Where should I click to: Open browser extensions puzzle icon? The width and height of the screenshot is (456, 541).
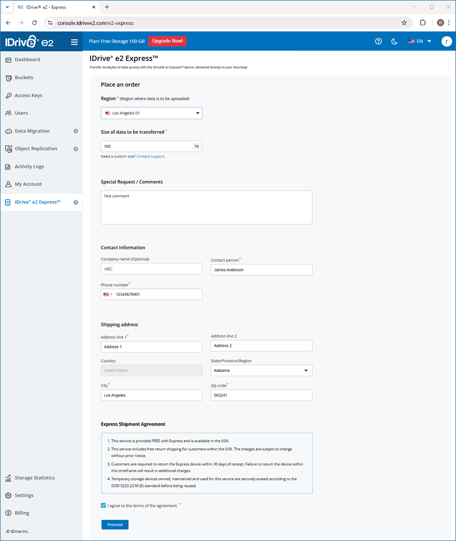point(423,23)
